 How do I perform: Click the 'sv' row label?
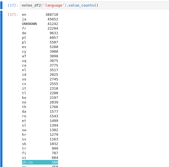(x=24, y=139)
